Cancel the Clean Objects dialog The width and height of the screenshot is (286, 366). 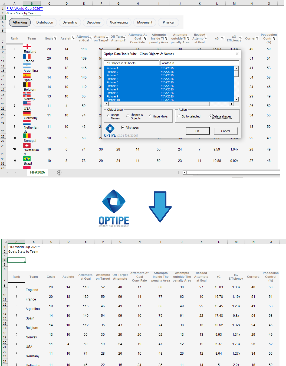[x=226, y=131]
